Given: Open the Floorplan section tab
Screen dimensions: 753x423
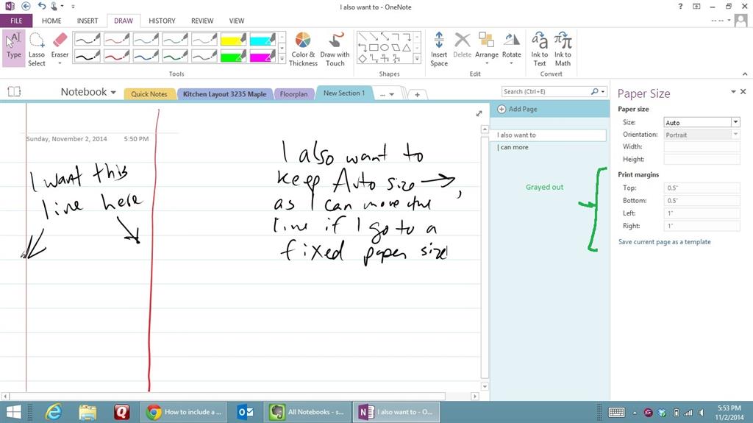Looking at the screenshot, I should tap(293, 94).
